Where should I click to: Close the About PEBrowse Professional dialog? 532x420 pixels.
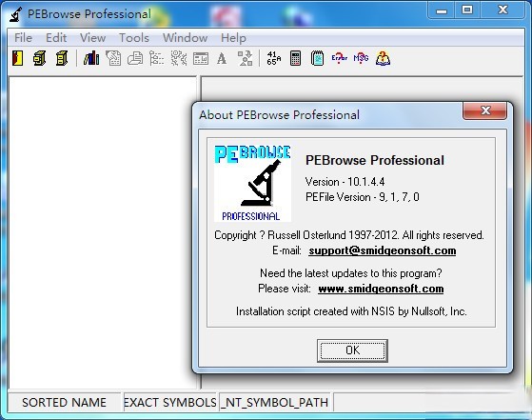[x=484, y=110]
